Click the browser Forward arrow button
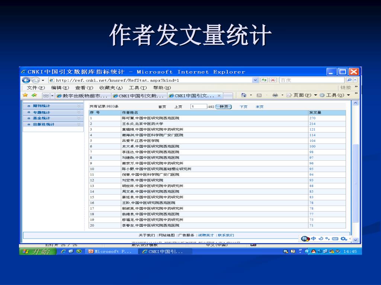Image resolution: width=381 pixels, height=285 pixels. [x=35, y=80]
